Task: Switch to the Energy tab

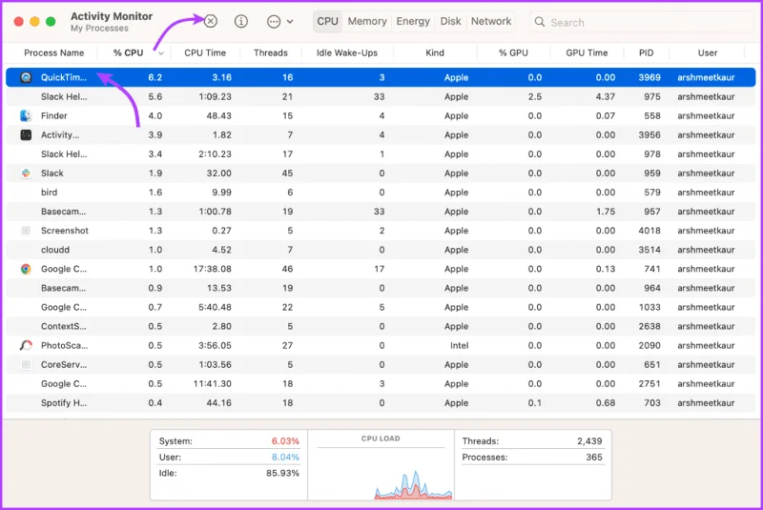Action: 413,21
